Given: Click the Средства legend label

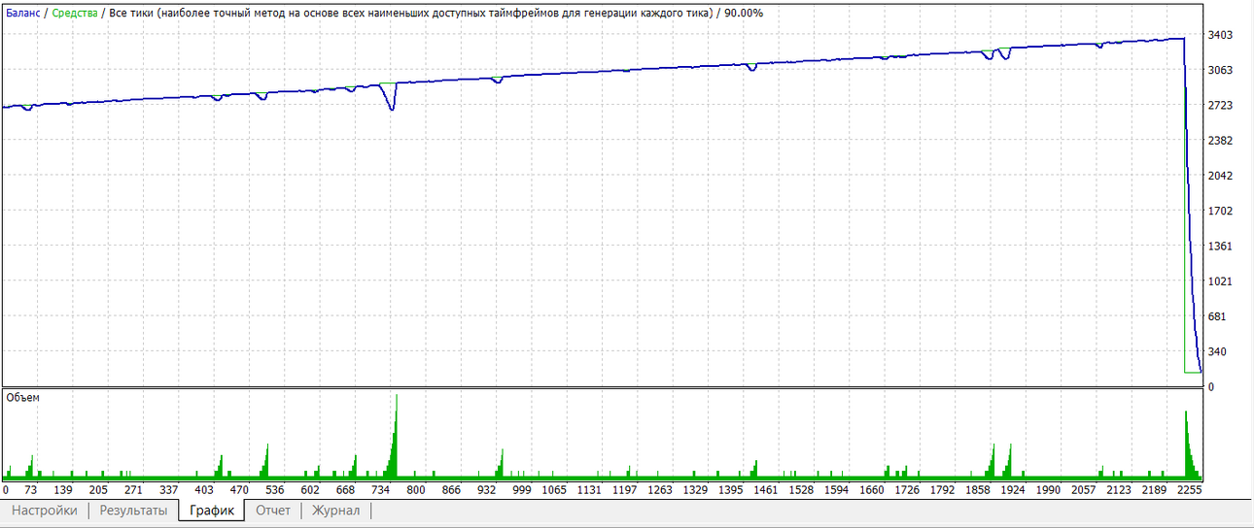Looking at the screenshot, I should point(75,13).
